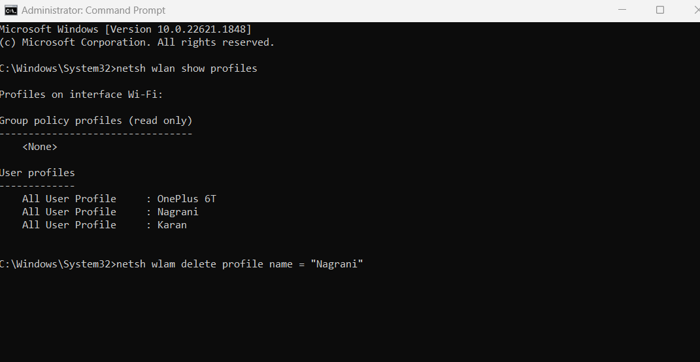Click the Karan profile name
The width and height of the screenshot is (700, 362).
(172, 225)
